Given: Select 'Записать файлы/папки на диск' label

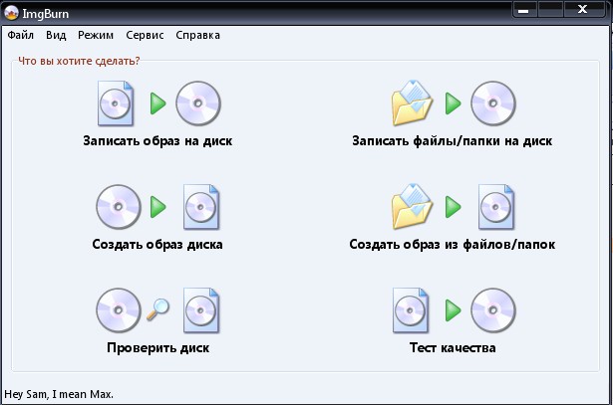Looking at the screenshot, I should (x=453, y=141).
